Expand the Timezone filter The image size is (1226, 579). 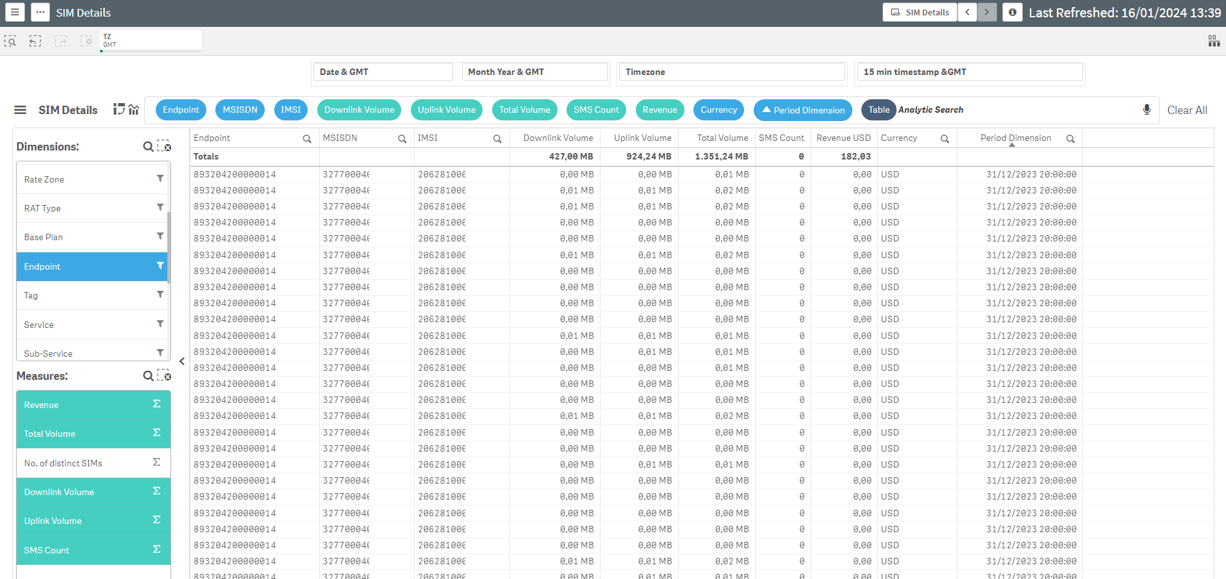tap(731, 72)
